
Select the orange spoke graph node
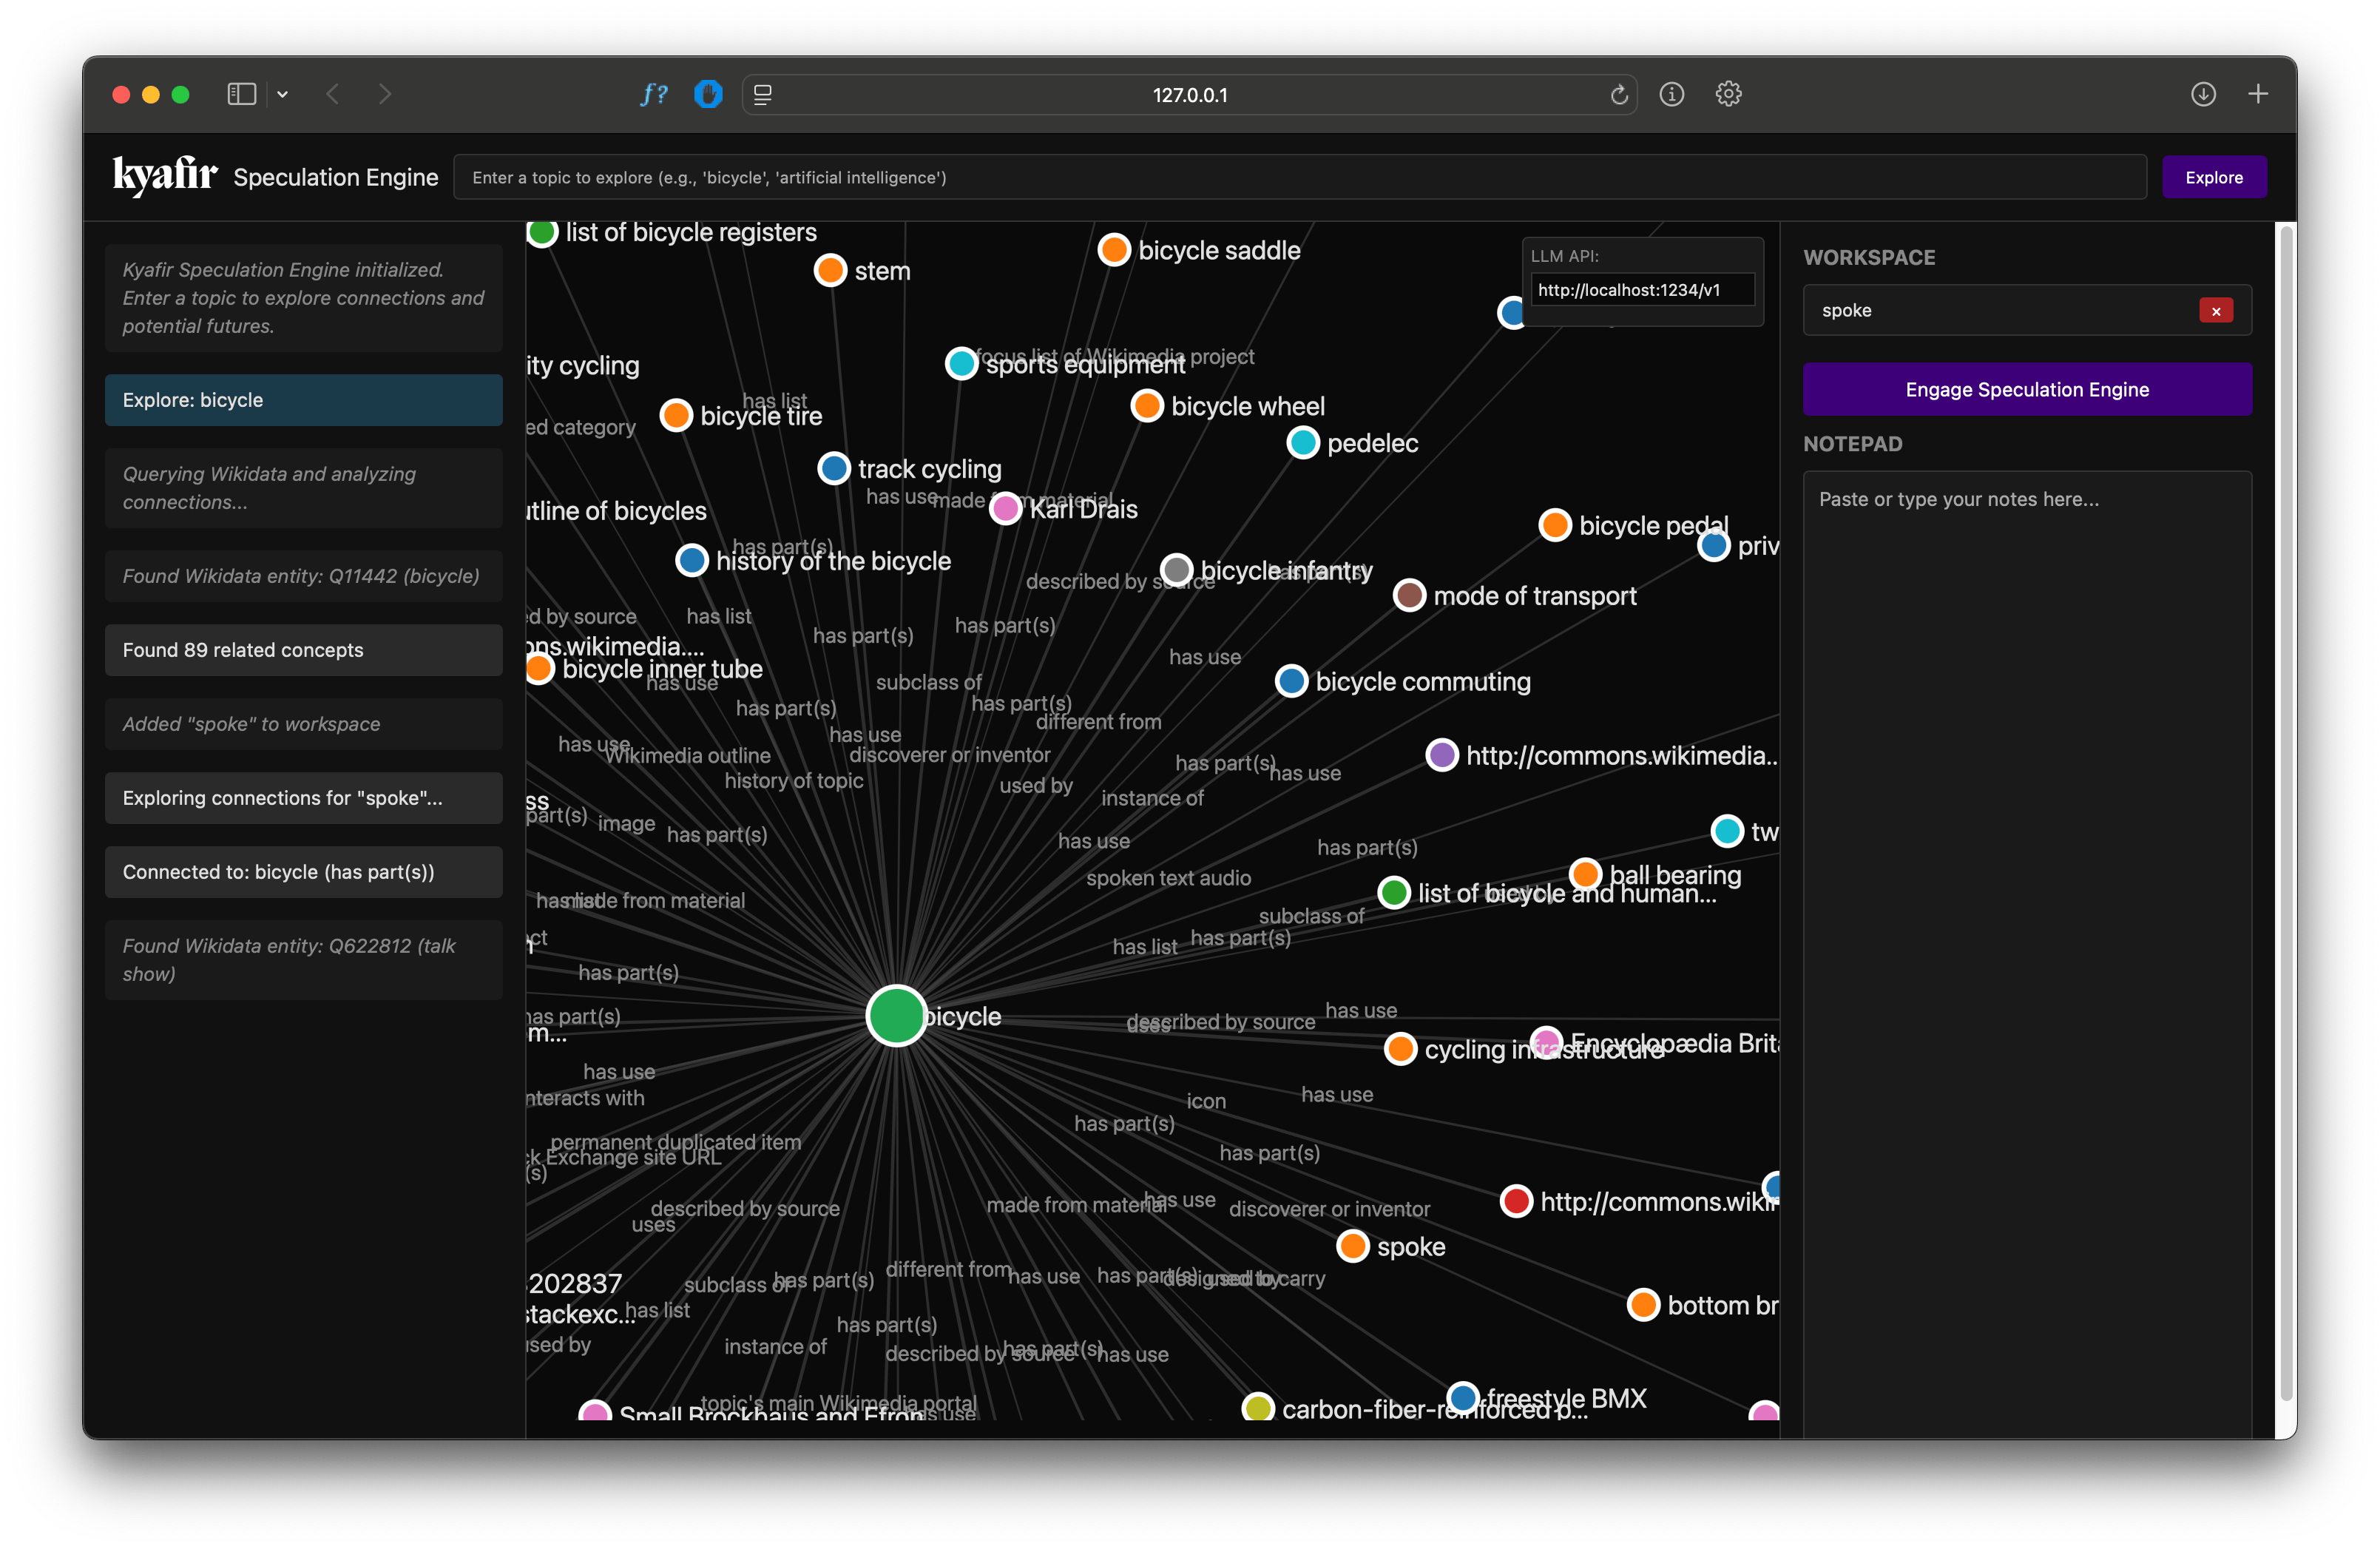[x=1353, y=1246]
